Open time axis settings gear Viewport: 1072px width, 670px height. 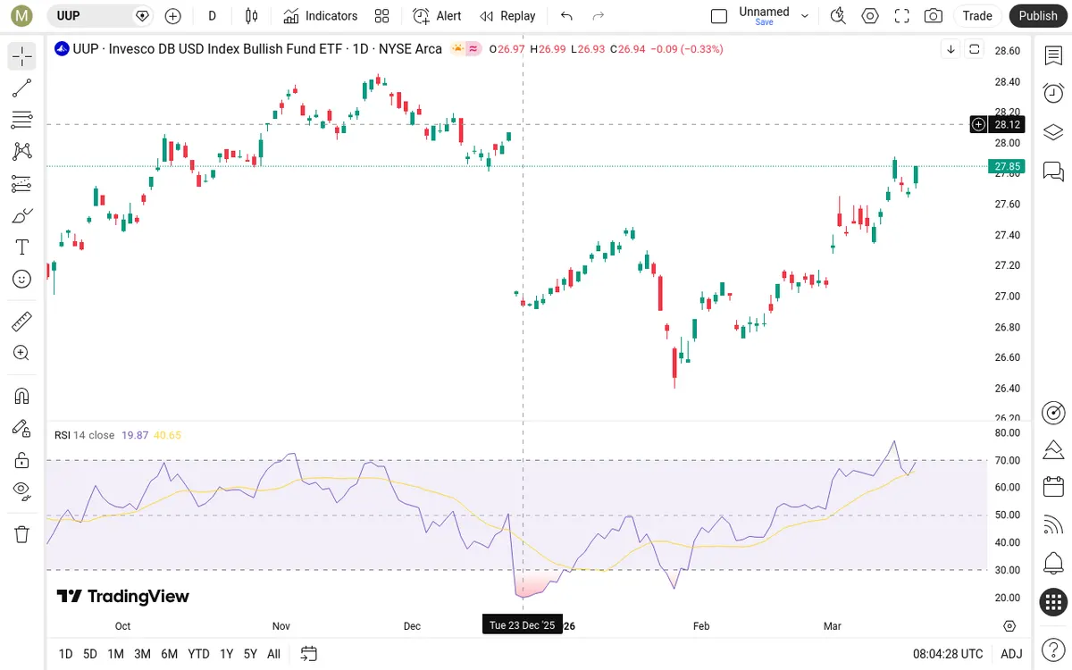[x=1009, y=625]
